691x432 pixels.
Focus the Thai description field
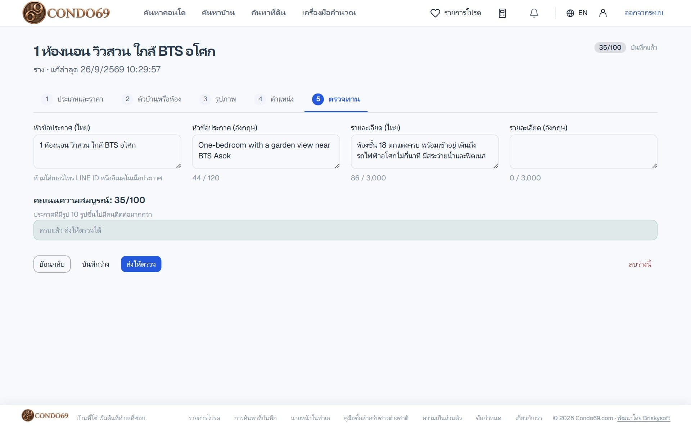pyautogui.click(x=425, y=152)
